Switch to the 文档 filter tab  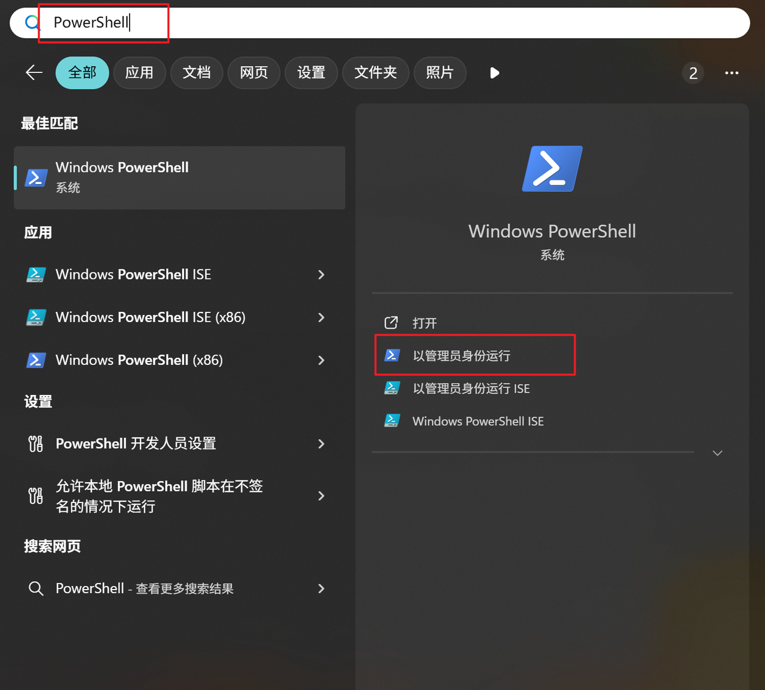coord(197,73)
